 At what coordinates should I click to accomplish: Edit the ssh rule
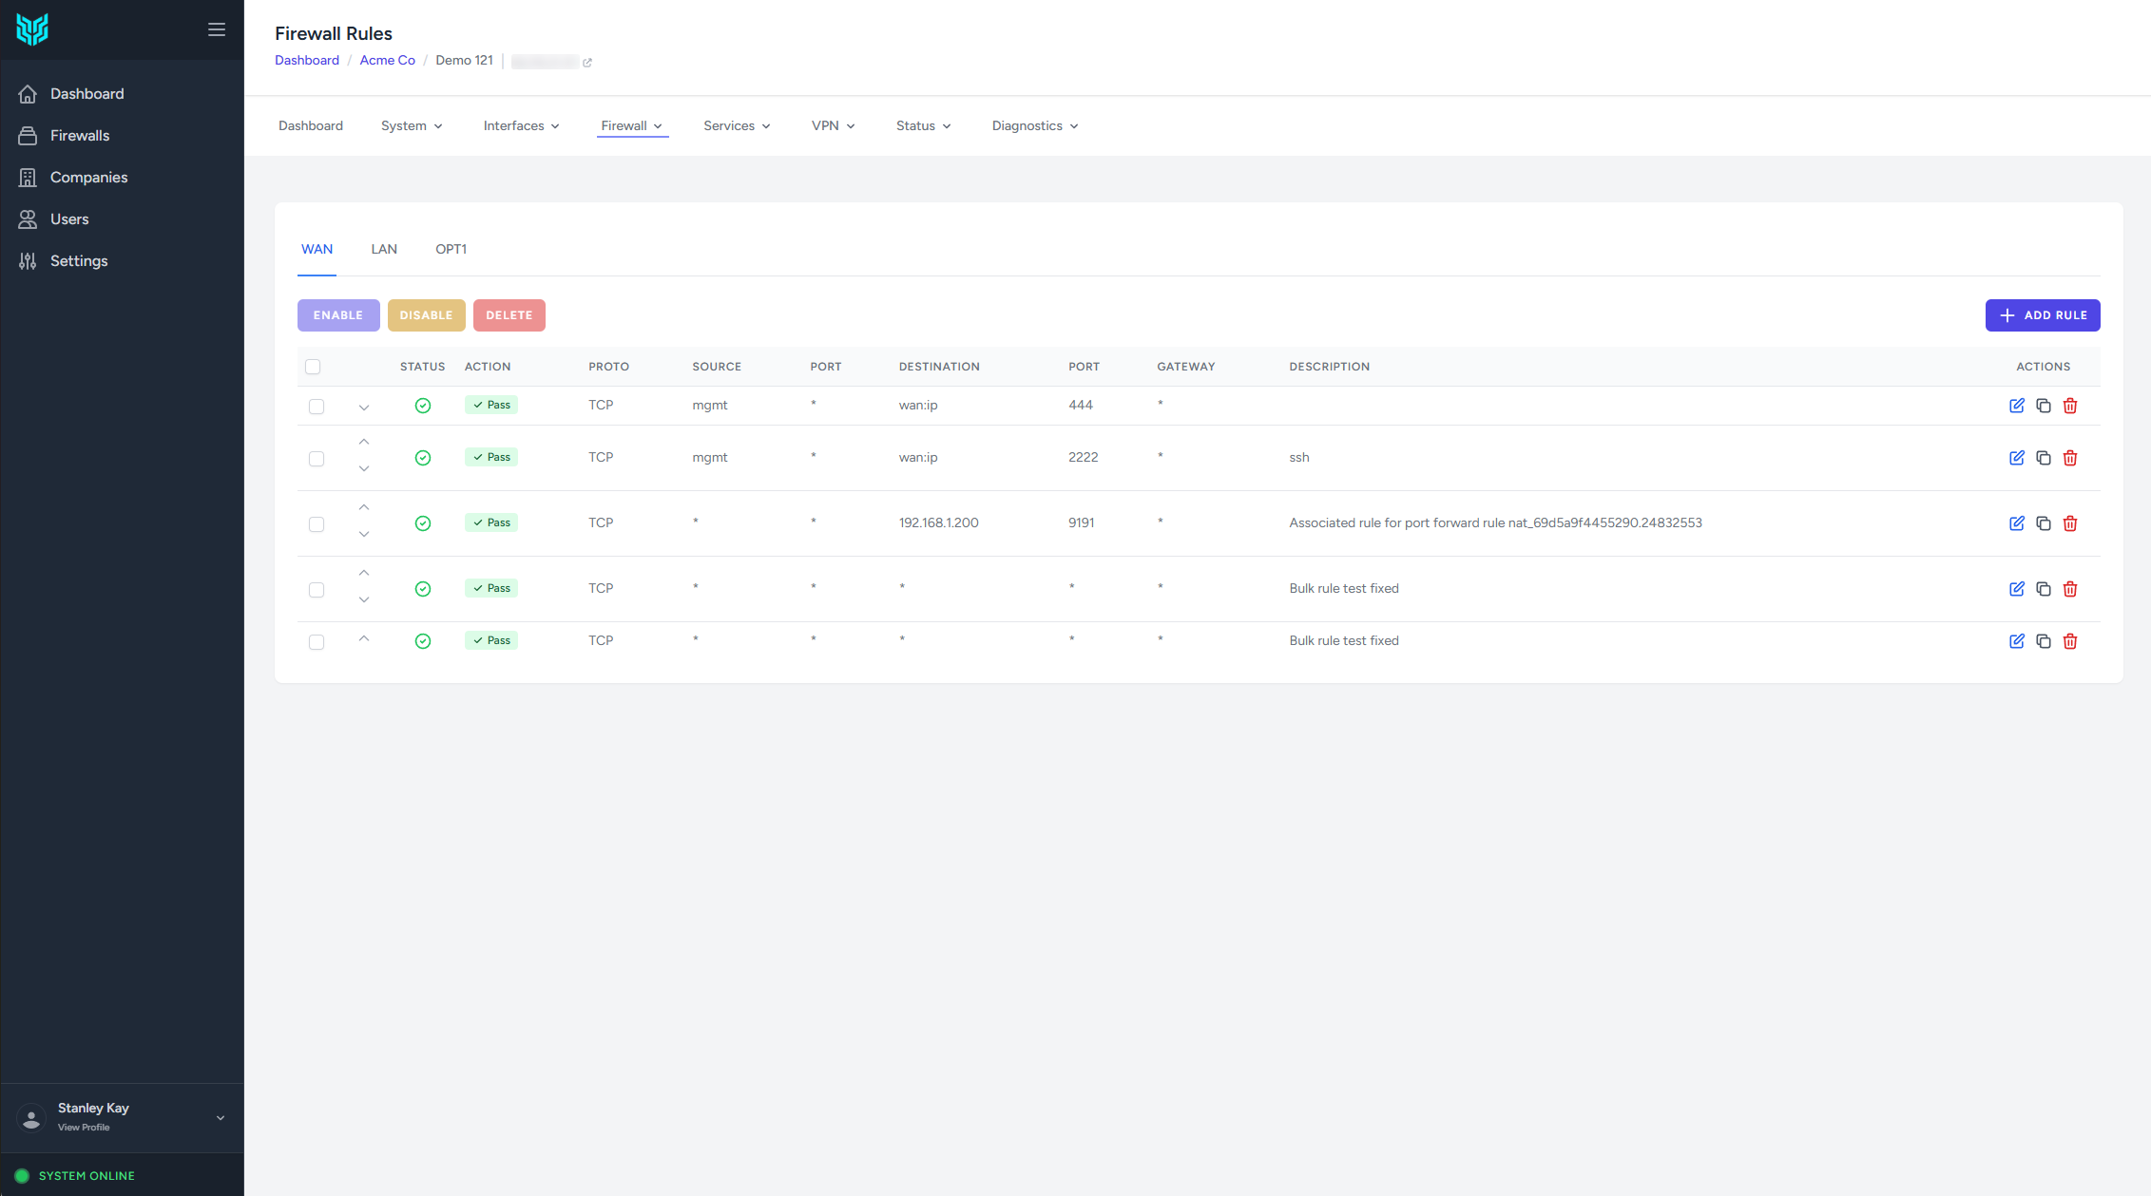(2016, 458)
